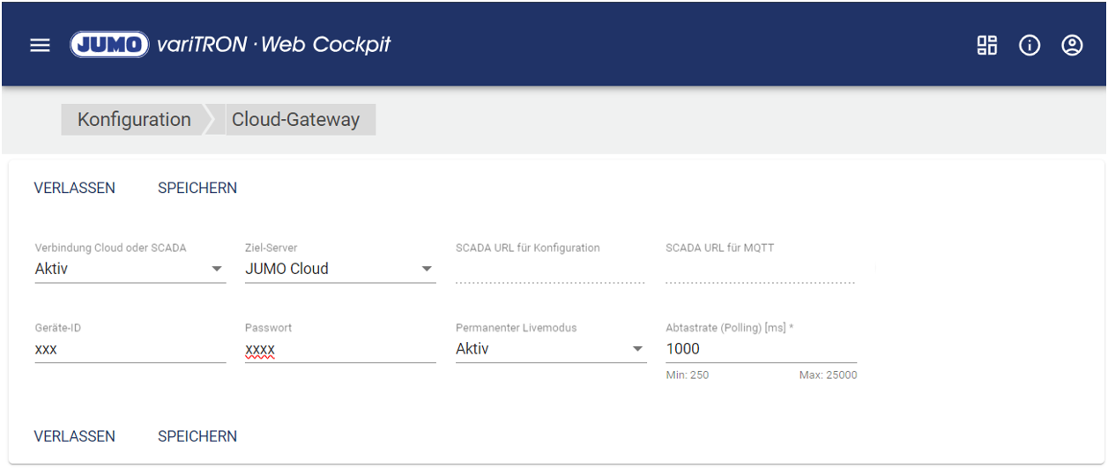
Task: Show the info circle icon
Action: click(1030, 45)
